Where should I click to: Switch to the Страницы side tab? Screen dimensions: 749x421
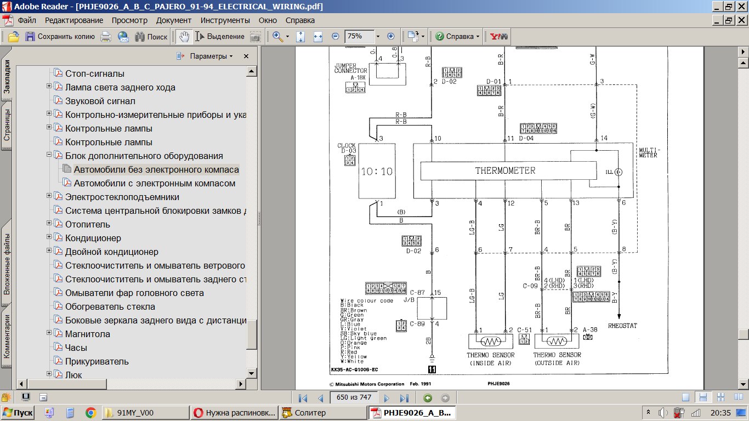(x=7, y=125)
